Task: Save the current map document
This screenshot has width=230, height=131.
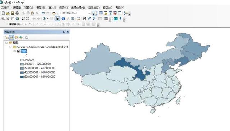Action: [x=13, y=13]
